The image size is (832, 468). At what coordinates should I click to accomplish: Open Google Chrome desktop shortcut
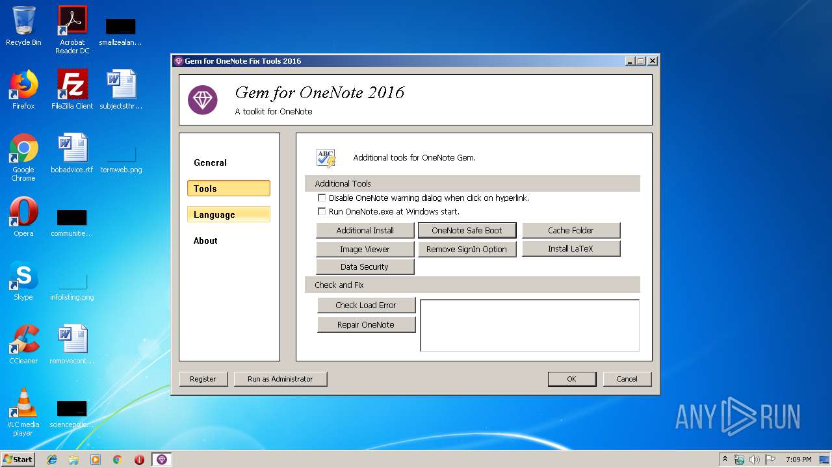(x=23, y=157)
